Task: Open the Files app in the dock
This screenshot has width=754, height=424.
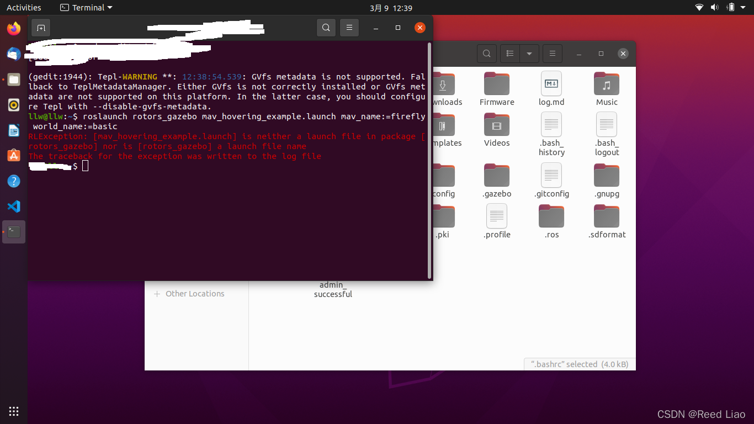Action: pyautogui.click(x=14, y=79)
